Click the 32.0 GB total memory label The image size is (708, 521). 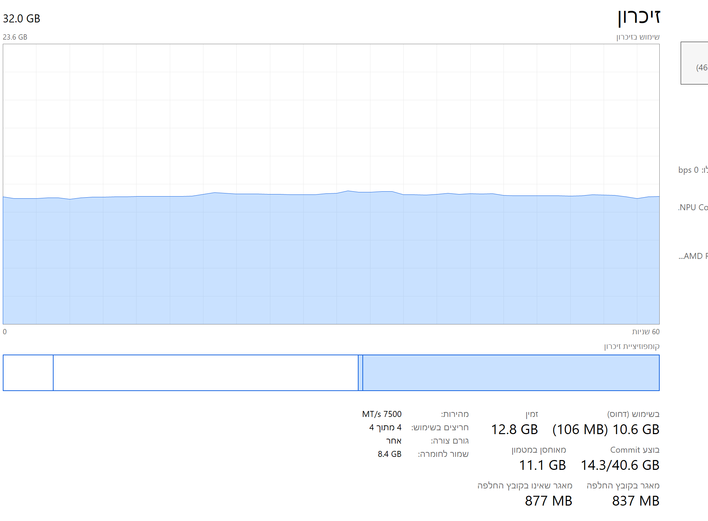[x=21, y=19]
